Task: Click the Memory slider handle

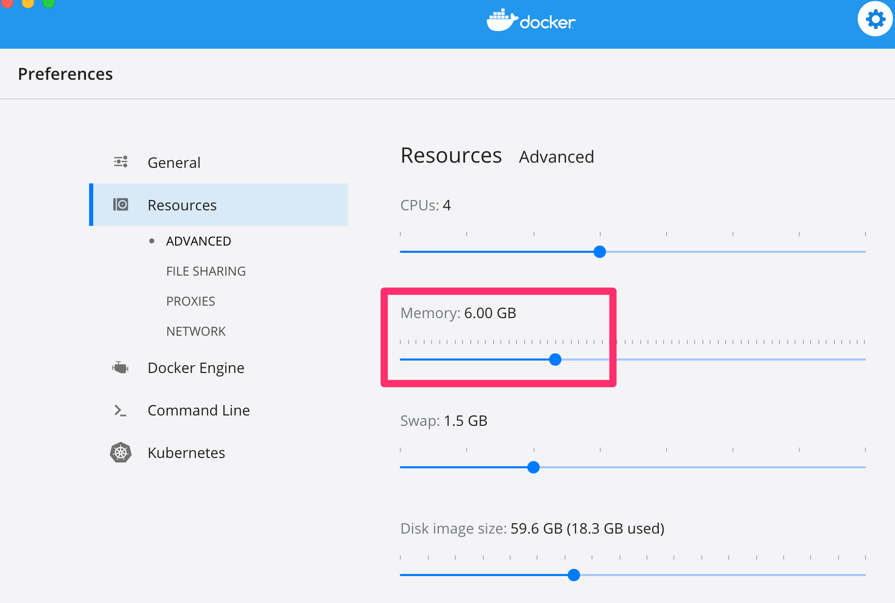Action: pos(555,360)
